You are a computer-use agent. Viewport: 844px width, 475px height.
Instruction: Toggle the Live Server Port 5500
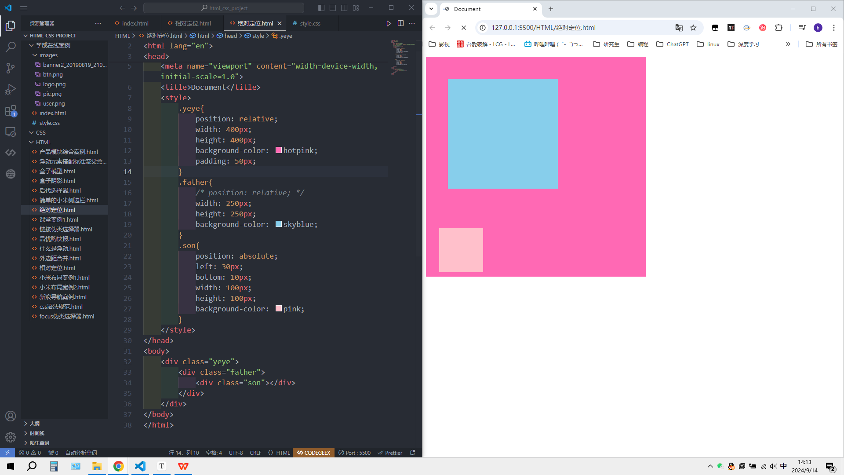tap(354, 453)
